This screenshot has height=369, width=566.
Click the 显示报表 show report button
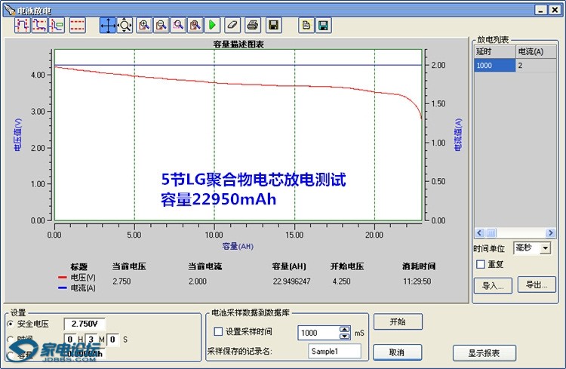click(x=484, y=353)
